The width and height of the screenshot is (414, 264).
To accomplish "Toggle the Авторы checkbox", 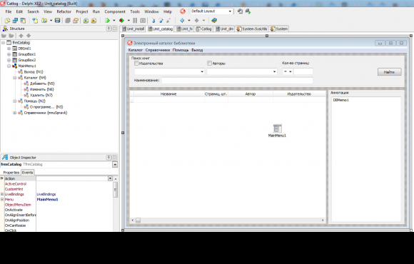I will tap(209, 64).
